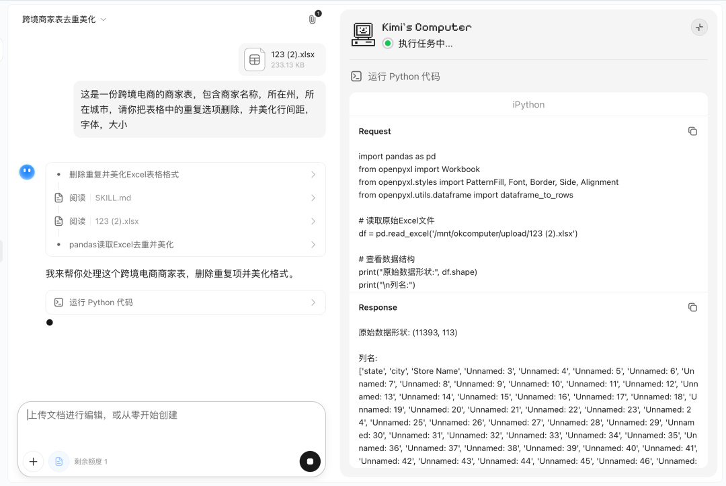Click the 执行任务中... status text

426,44
